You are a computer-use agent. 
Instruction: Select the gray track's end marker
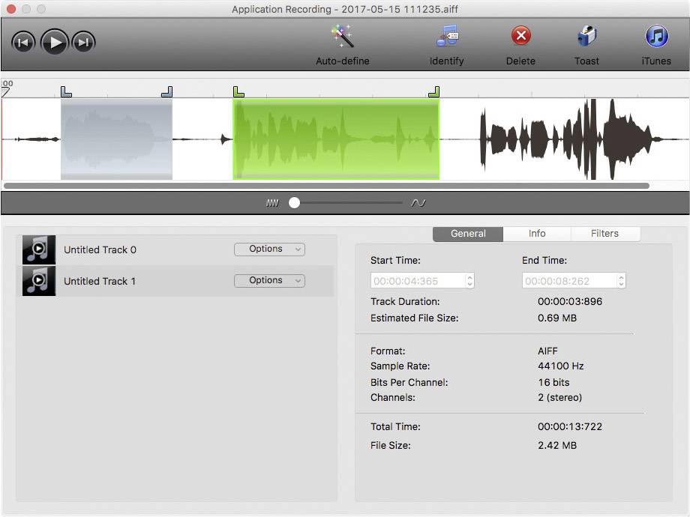pos(167,91)
